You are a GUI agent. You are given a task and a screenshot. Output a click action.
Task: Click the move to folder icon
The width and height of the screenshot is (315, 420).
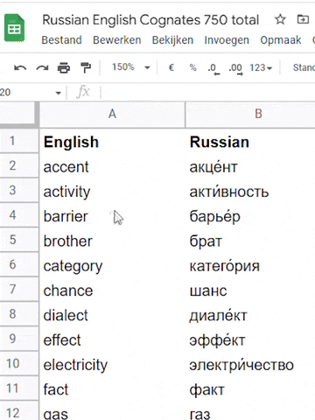(x=303, y=19)
